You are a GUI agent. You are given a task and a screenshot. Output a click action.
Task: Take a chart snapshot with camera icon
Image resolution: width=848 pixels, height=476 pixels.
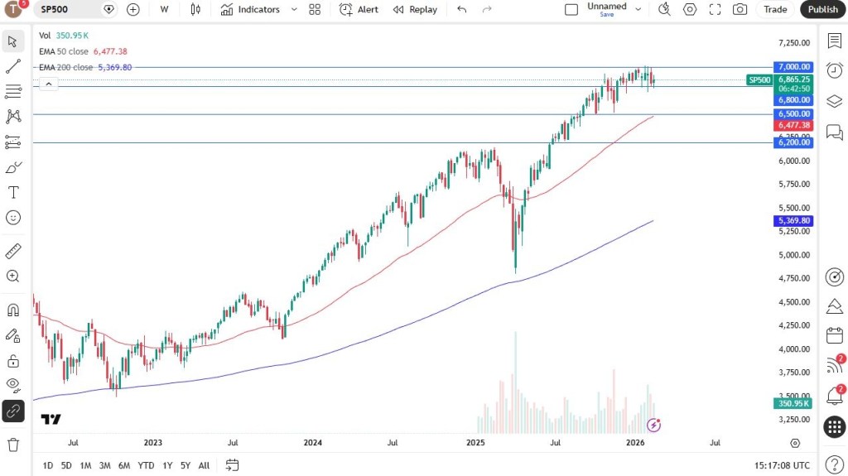click(740, 9)
